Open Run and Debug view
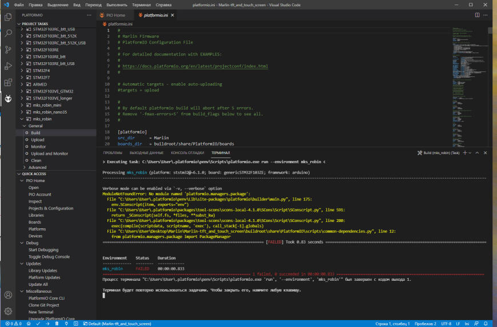Screen dimensions: 497x327 [x=8, y=66]
